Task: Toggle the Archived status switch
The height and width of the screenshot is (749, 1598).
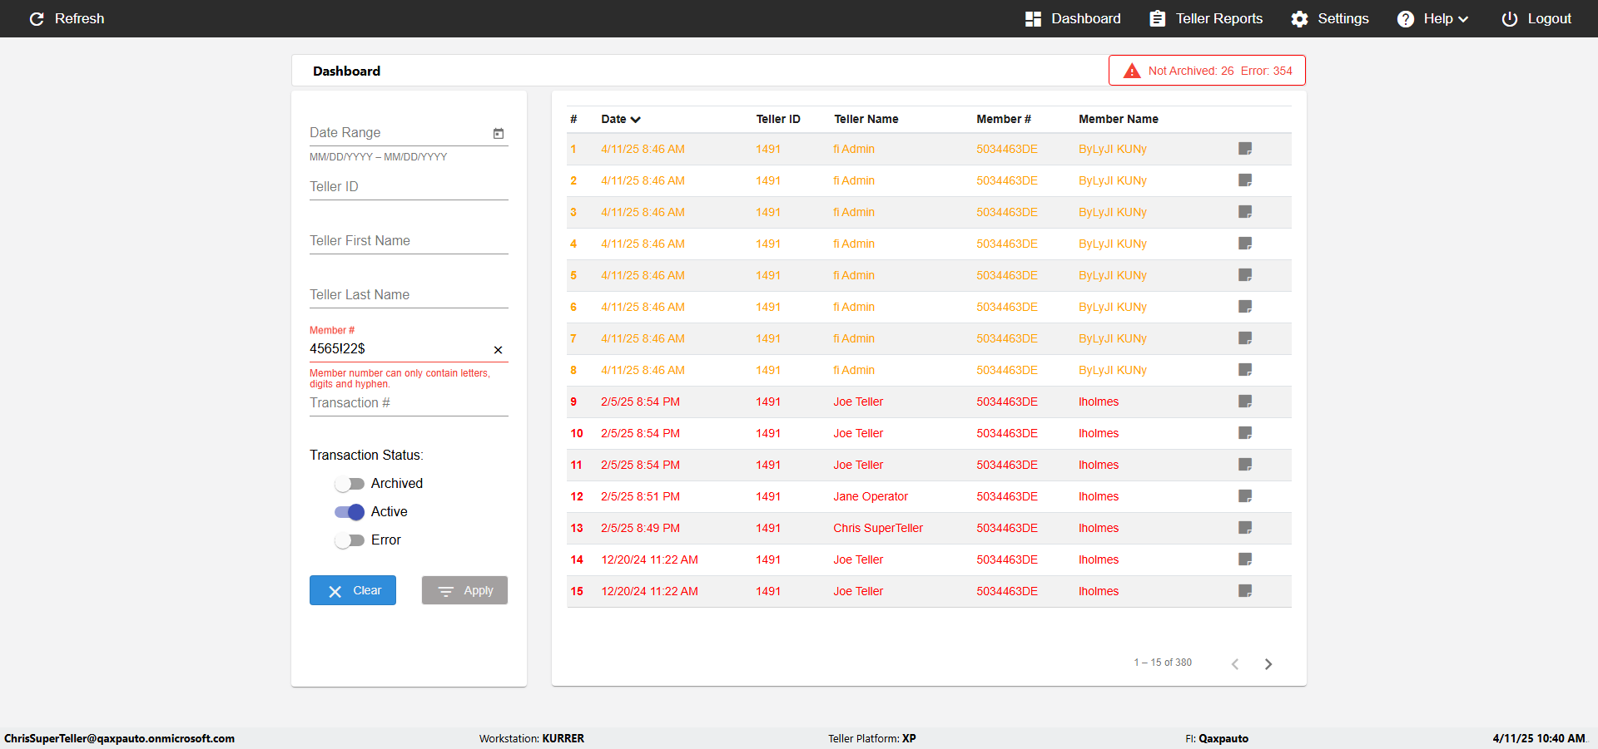Action: (x=350, y=484)
